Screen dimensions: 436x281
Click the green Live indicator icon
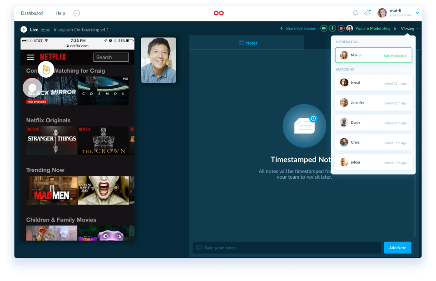tap(23, 29)
